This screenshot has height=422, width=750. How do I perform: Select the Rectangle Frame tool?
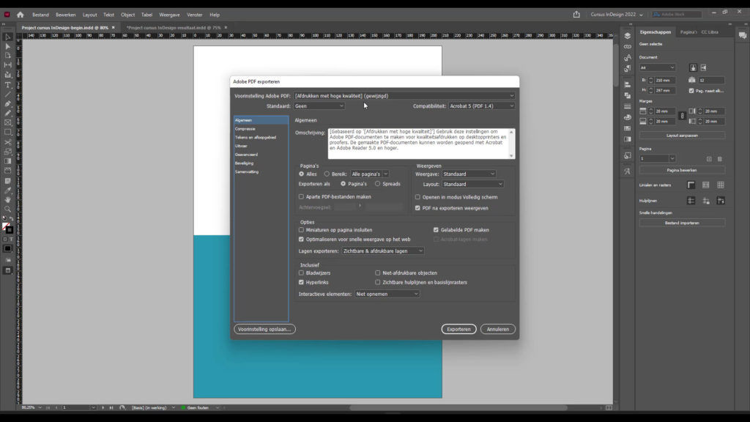pos(7,123)
